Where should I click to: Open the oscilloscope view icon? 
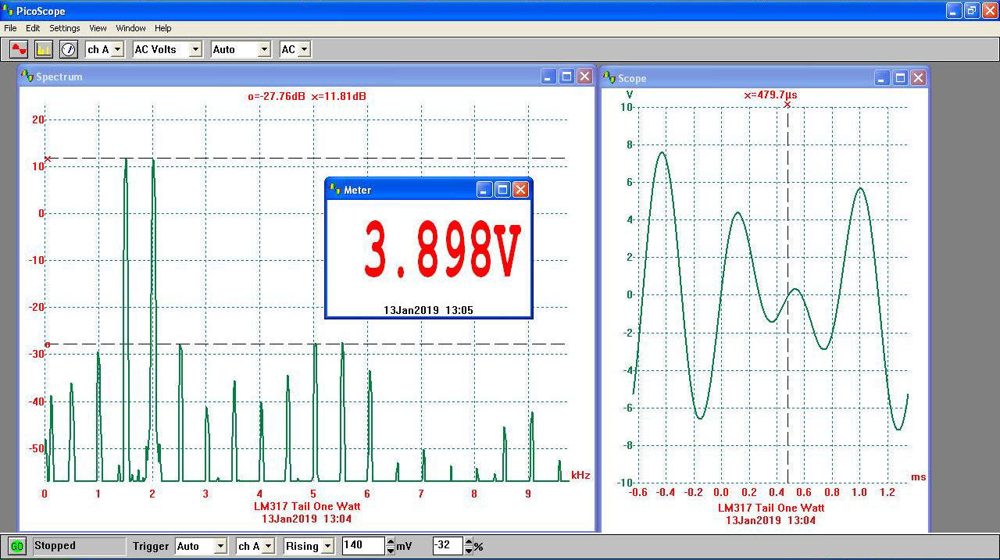pyautogui.click(x=19, y=49)
